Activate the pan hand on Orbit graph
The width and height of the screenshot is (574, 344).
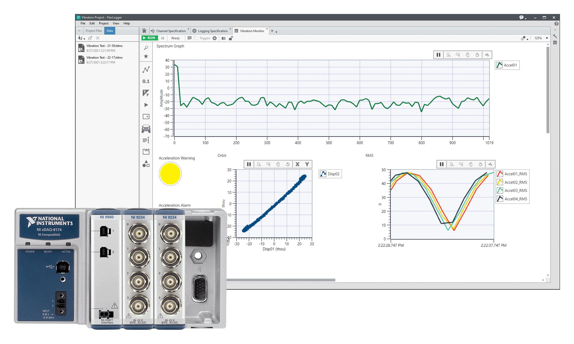[278, 164]
